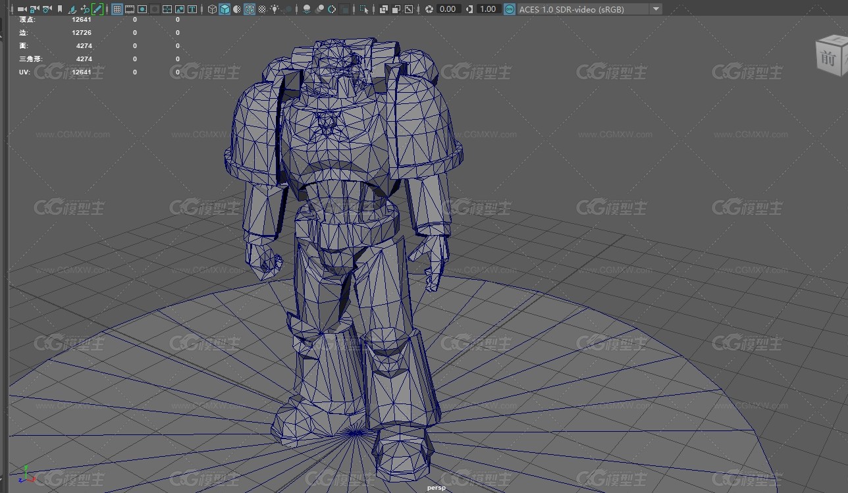
Task: Click the X-Ray Joints icon
Action: [409, 9]
